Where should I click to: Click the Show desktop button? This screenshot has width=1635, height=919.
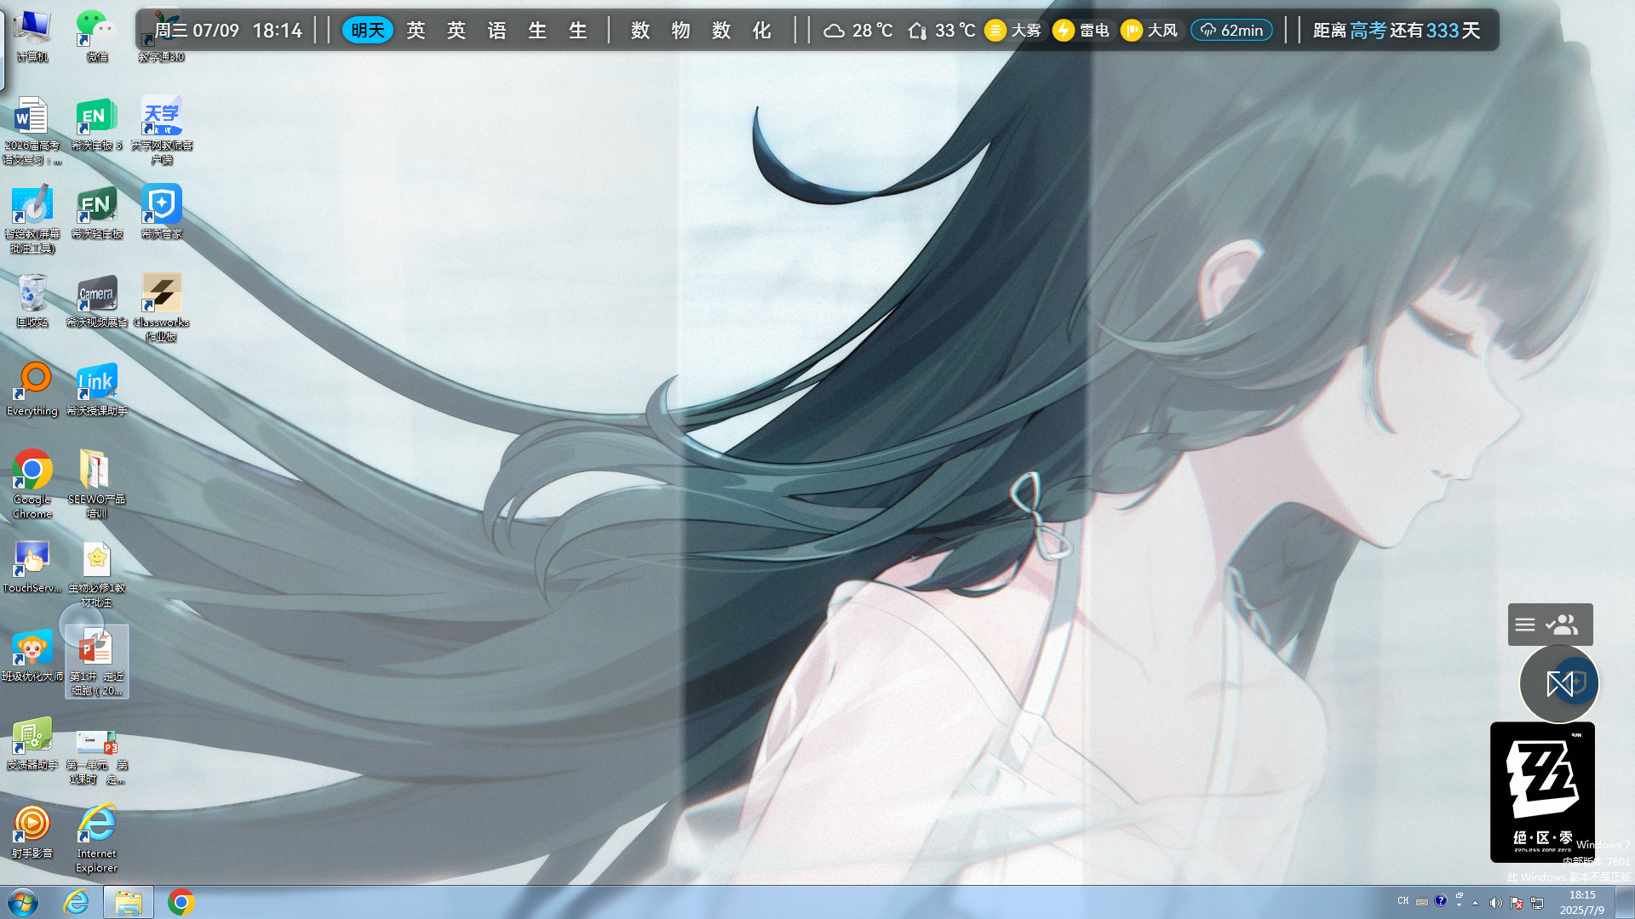(x=1626, y=902)
